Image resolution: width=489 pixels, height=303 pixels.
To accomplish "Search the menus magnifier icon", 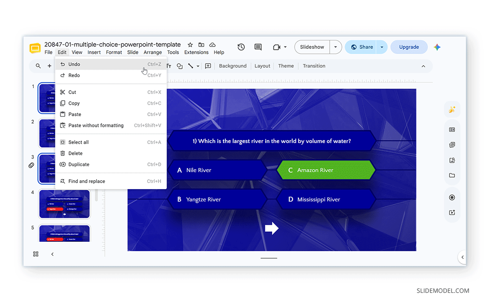I will pos(38,66).
